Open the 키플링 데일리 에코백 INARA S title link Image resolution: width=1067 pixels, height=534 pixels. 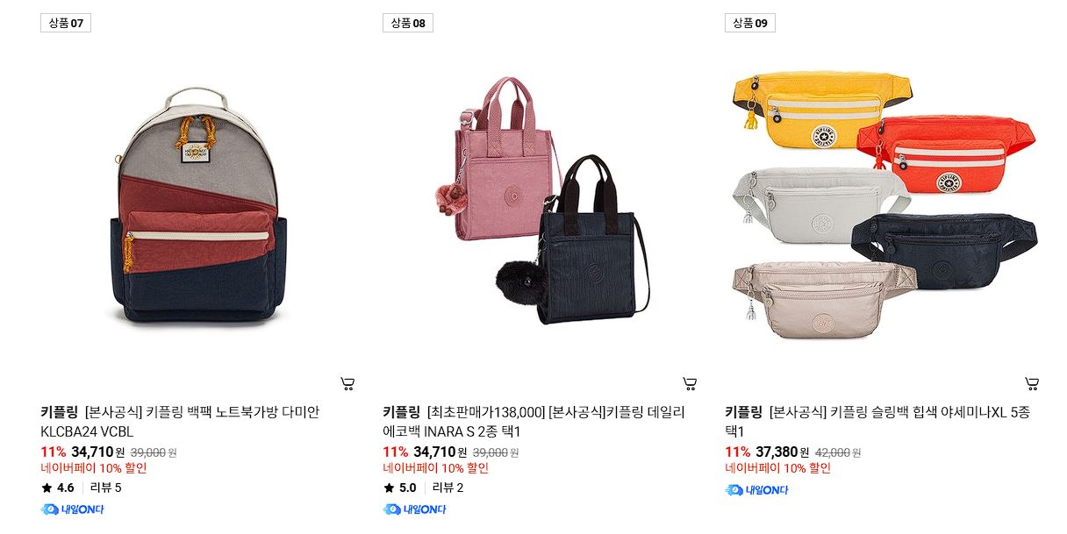tap(533, 422)
